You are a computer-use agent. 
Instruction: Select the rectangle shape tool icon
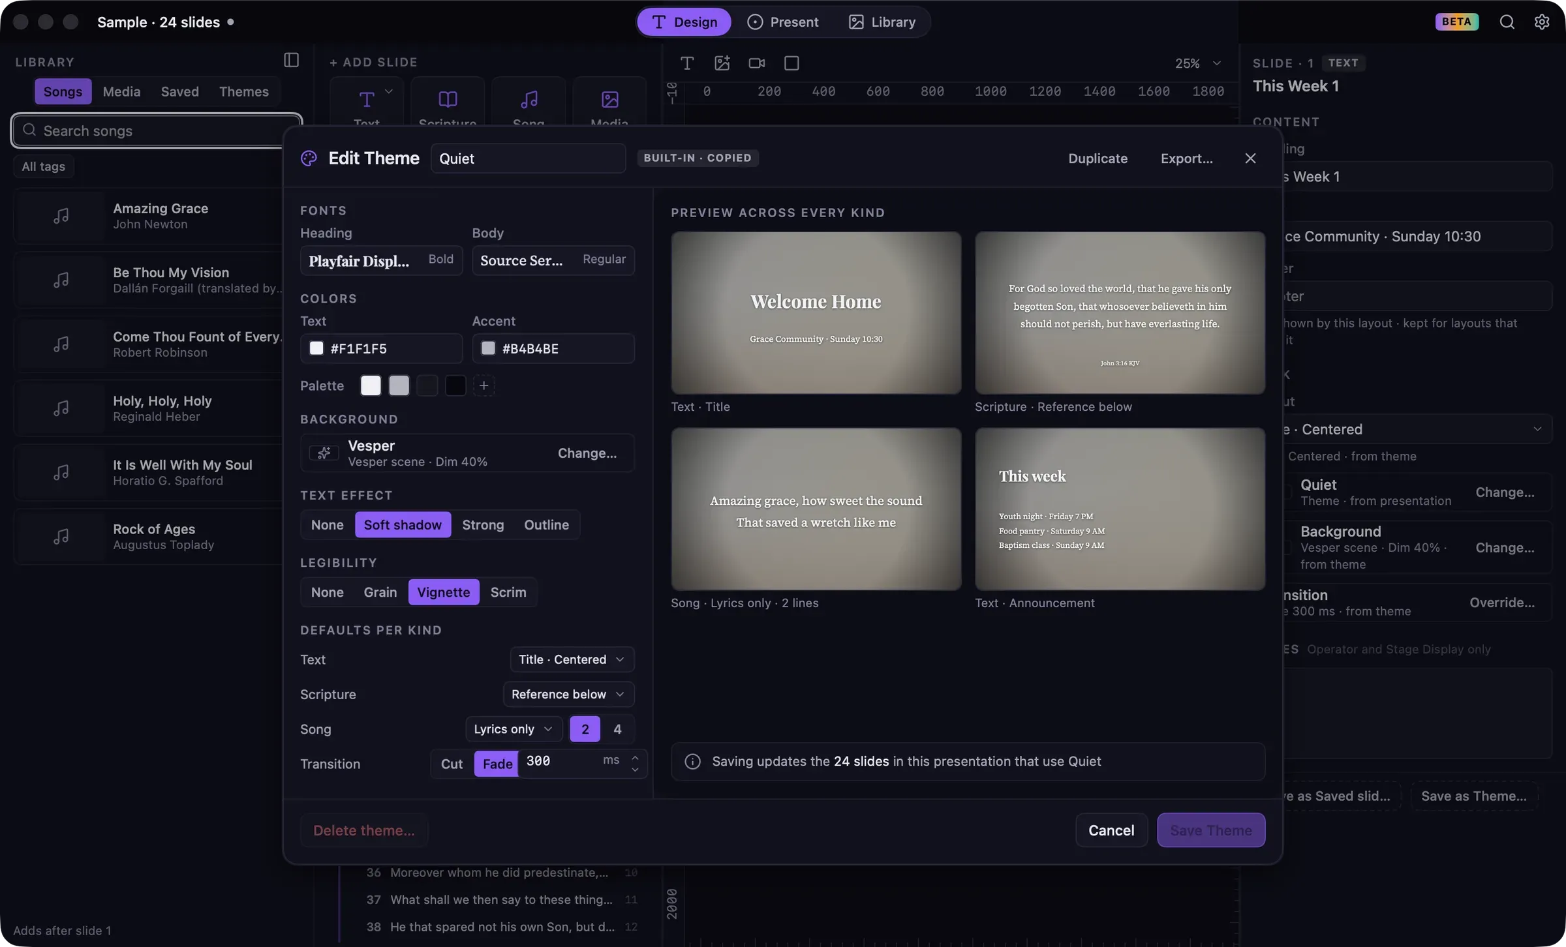(791, 63)
